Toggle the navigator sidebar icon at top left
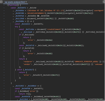The image size is (105, 101). pyautogui.click(x=1, y=2)
